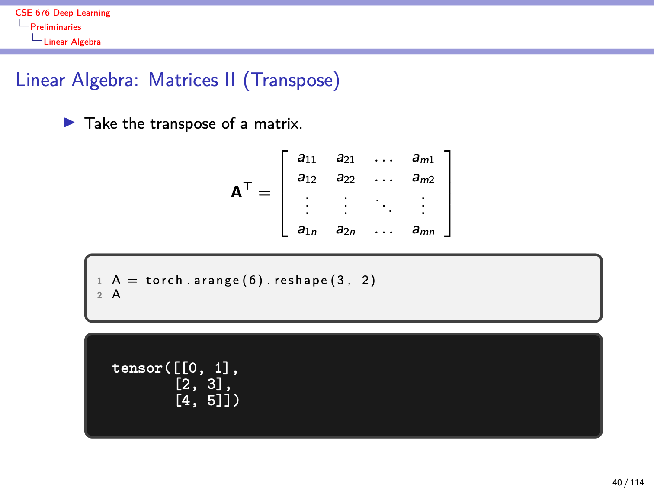654x491 pixels.
Task: Click the blue triangle bullet marker
Action: [69, 123]
